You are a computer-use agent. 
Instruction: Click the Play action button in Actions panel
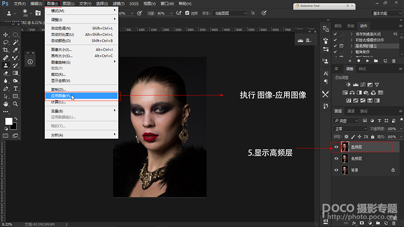(368, 61)
